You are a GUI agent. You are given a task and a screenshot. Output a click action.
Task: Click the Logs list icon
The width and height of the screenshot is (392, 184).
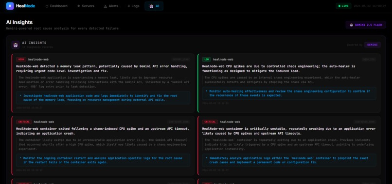129,6
